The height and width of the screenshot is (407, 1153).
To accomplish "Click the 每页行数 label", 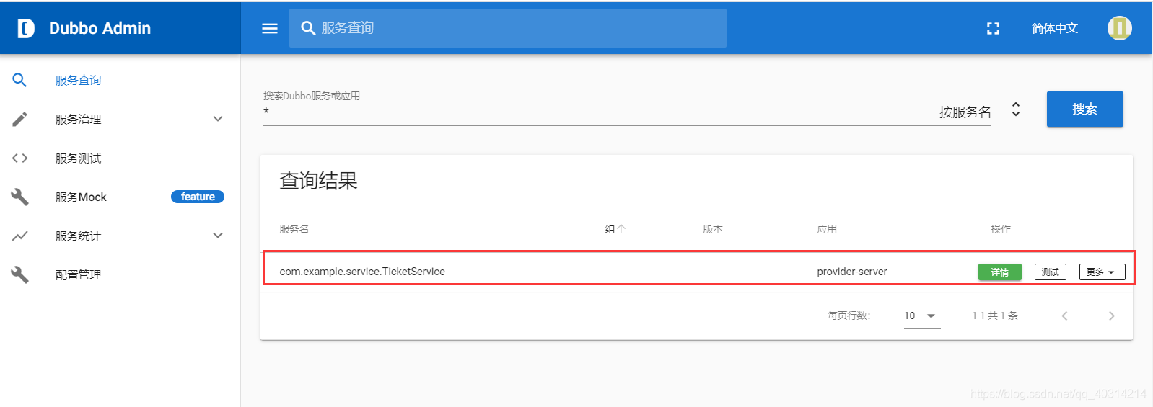I will (x=849, y=316).
